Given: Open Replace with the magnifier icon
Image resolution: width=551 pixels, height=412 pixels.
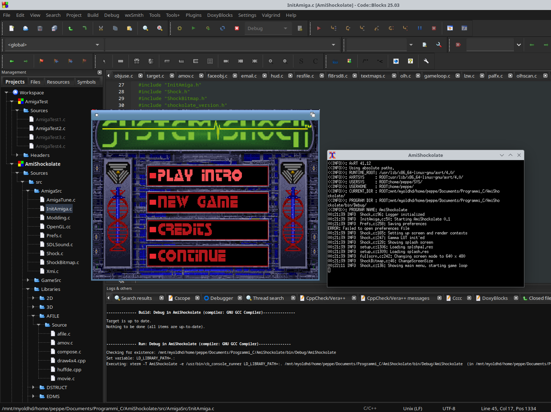Looking at the screenshot, I should 160,28.
